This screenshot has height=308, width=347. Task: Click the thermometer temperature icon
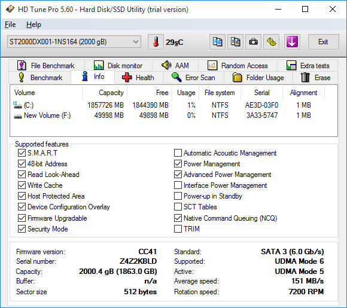[156, 42]
